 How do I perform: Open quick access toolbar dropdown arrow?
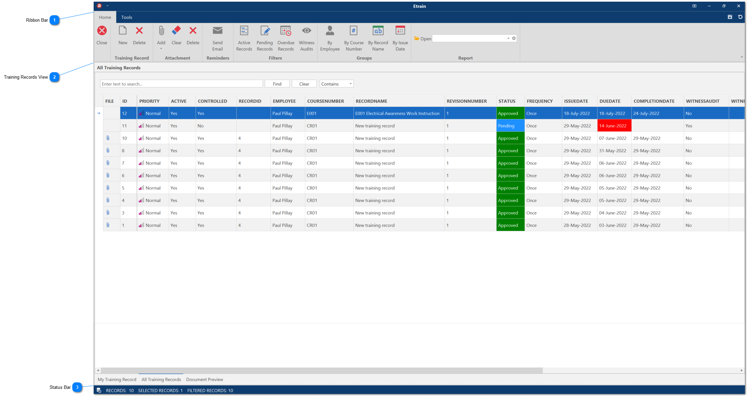click(x=107, y=6)
